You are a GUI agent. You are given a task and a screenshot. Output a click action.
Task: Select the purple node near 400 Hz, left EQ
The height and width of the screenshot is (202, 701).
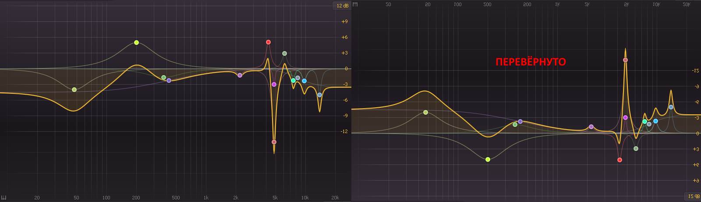point(169,80)
